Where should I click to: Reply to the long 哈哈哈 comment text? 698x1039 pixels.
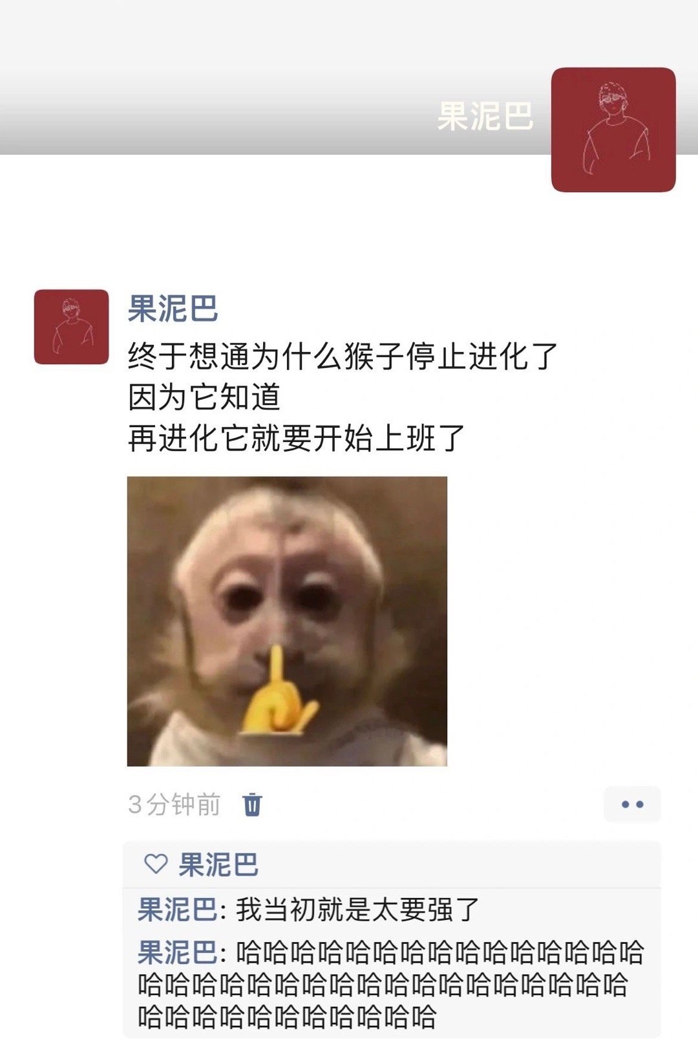coord(390,985)
